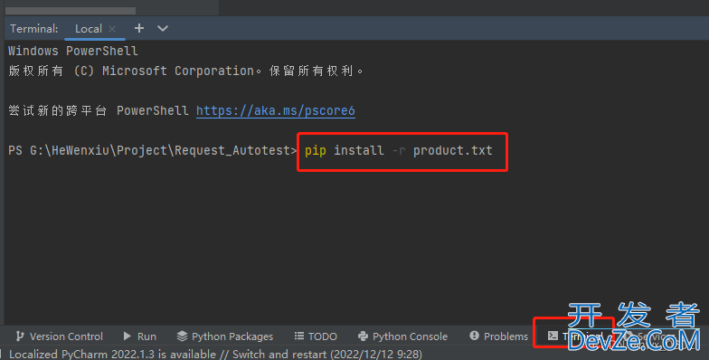
Task: Click the 'Windows PowerShell' header line
Action: tap(72, 51)
